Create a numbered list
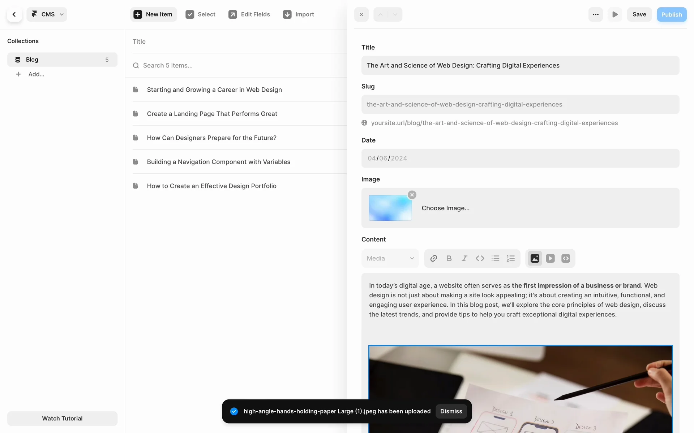Screen dimensions: 694x433 coord(511,258)
